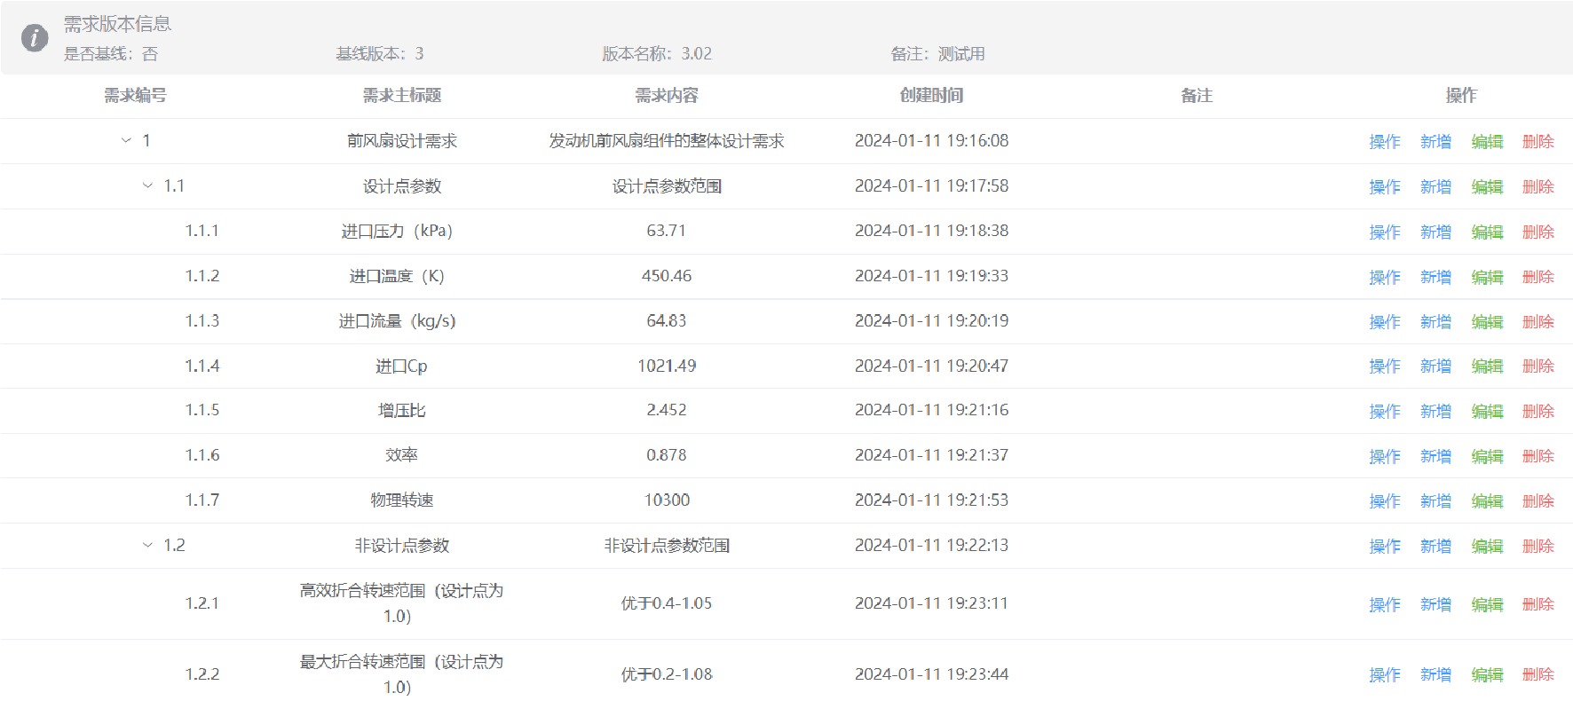Collapse requirement row 1 前风扇设计需求
Image resolution: width=1573 pixels, height=701 pixels.
126,141
